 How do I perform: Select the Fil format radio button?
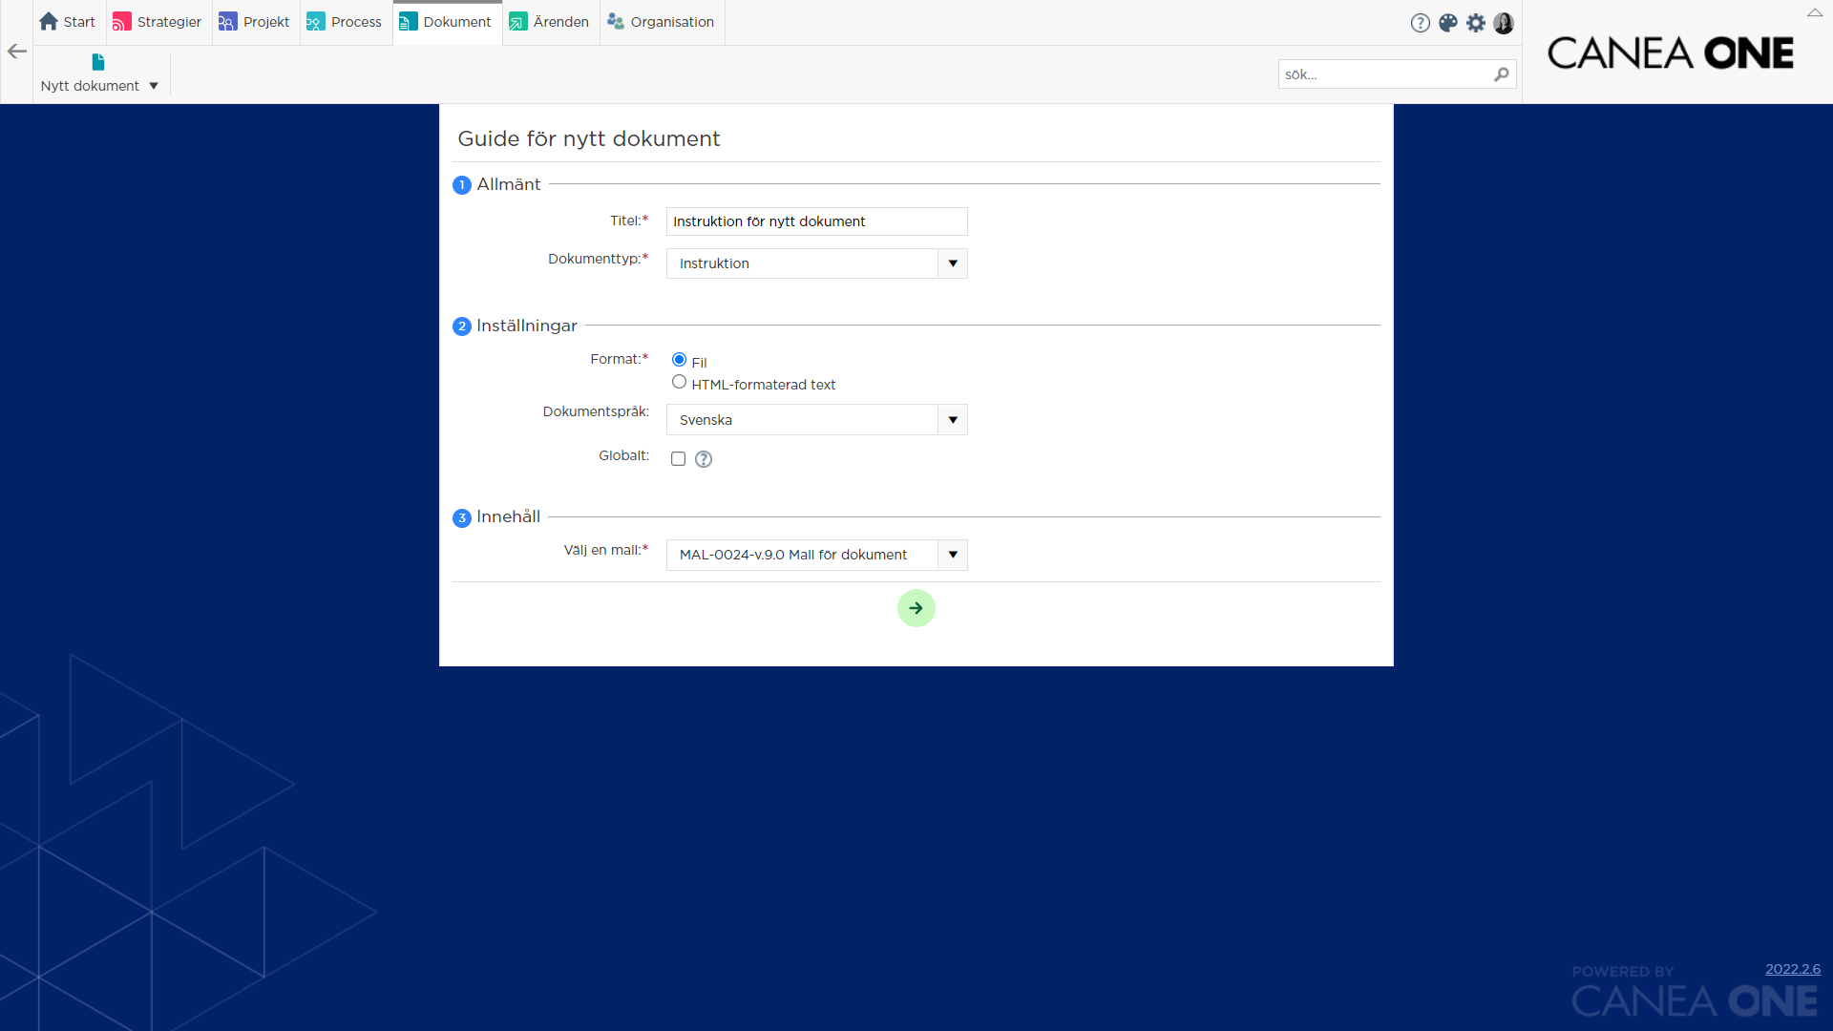click(x=679, y=359)
